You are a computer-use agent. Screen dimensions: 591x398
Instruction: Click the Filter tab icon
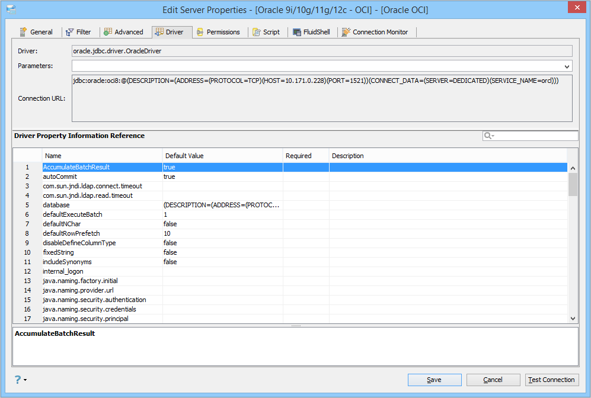[x=70, y=33]
